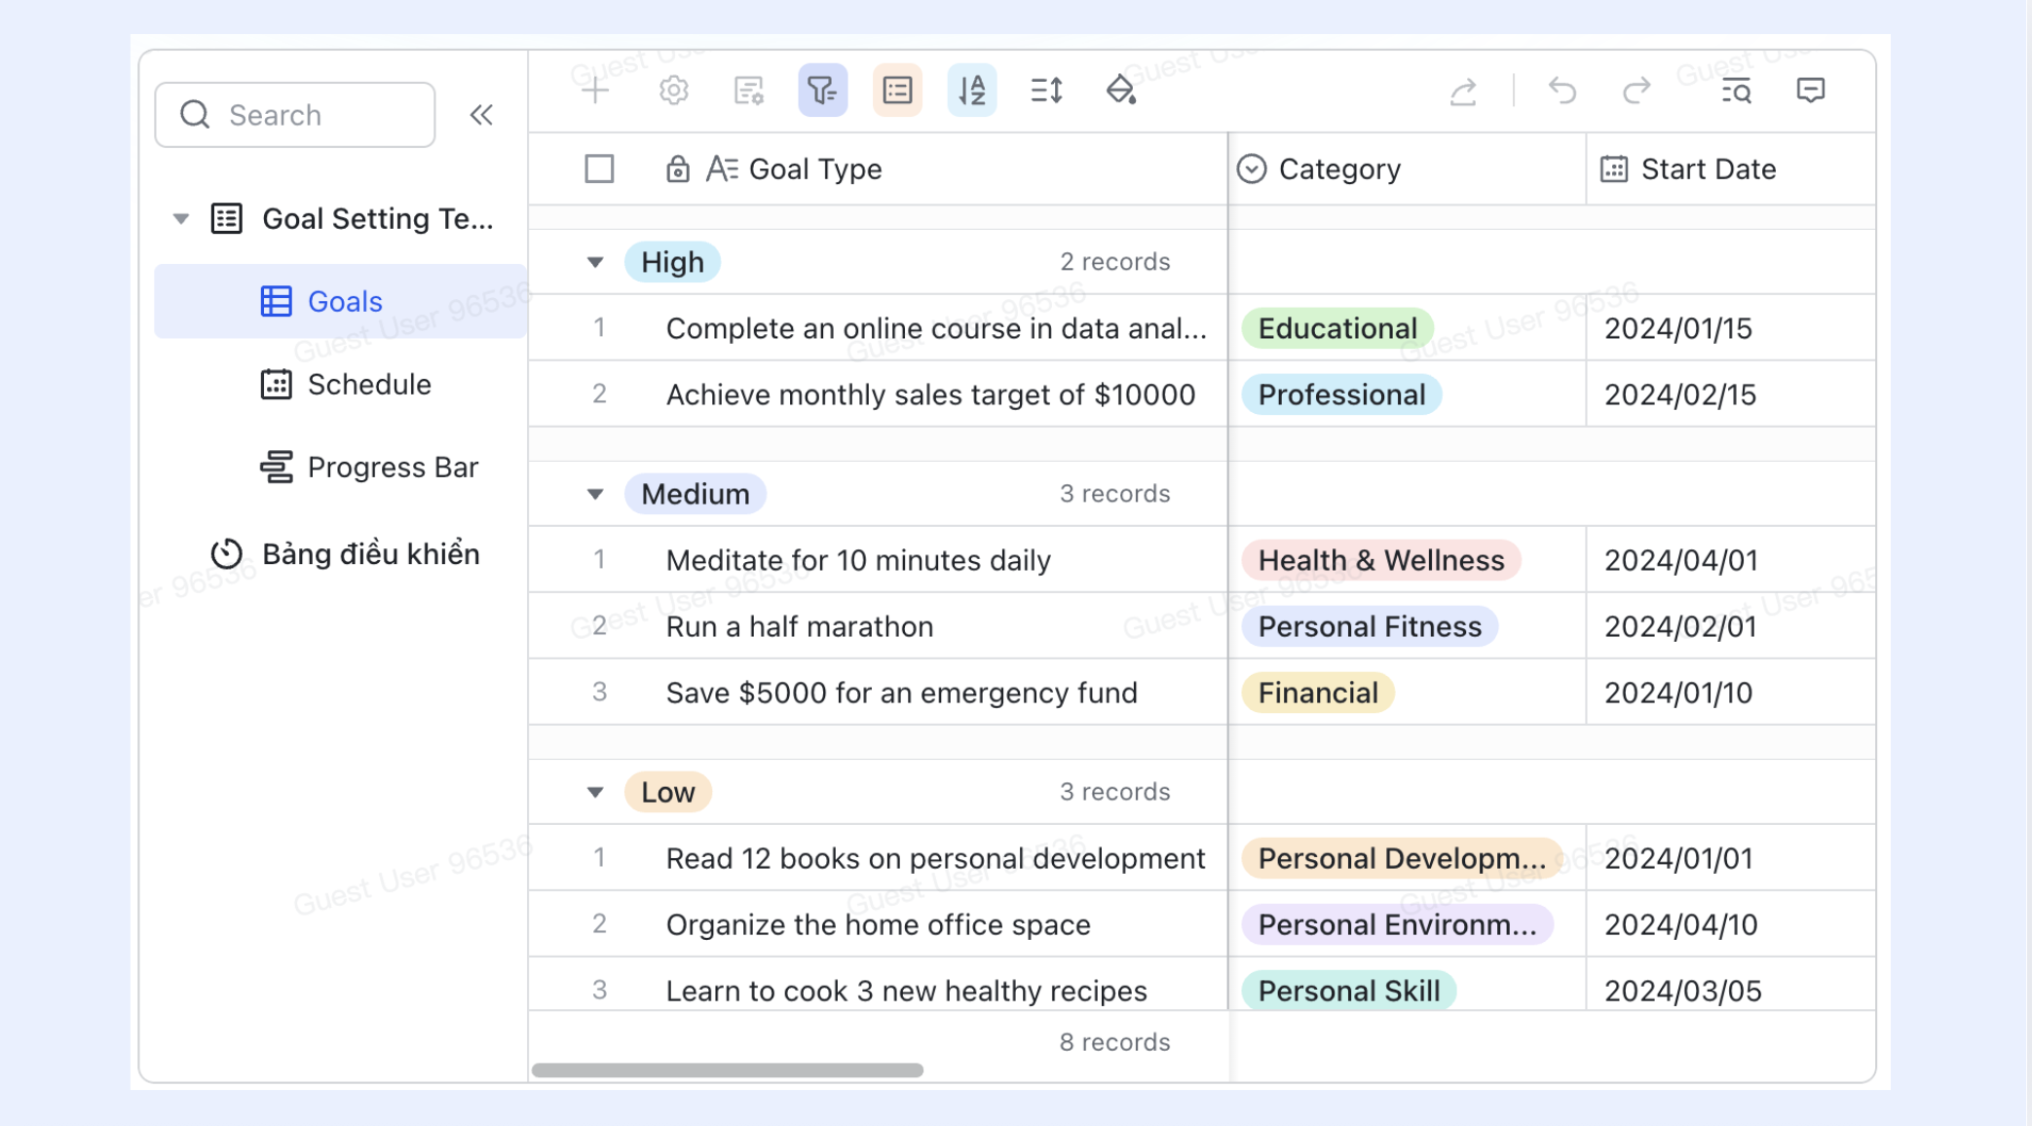Image resolution: width=2032 pixels, height=1126 pixels.
Task: Click the Financial category tag
Action: [1318, 693]
